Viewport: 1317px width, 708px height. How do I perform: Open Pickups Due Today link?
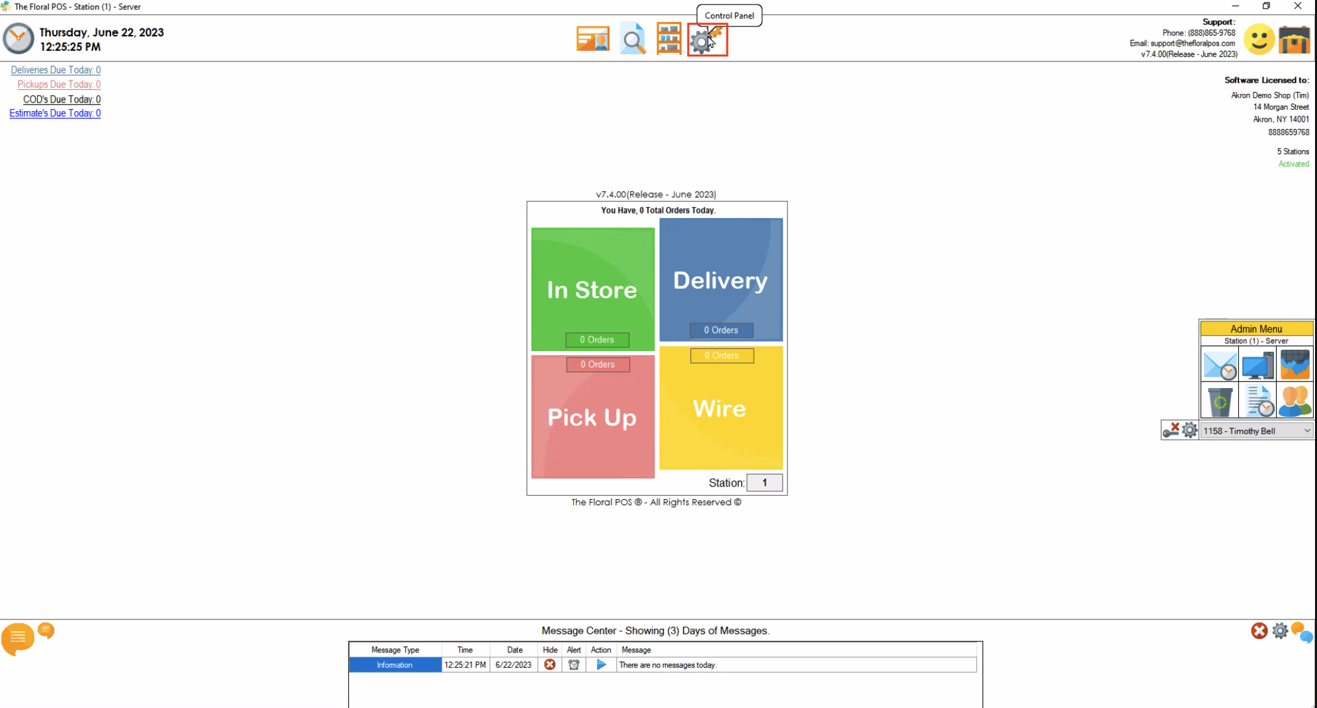pos(59,85)
